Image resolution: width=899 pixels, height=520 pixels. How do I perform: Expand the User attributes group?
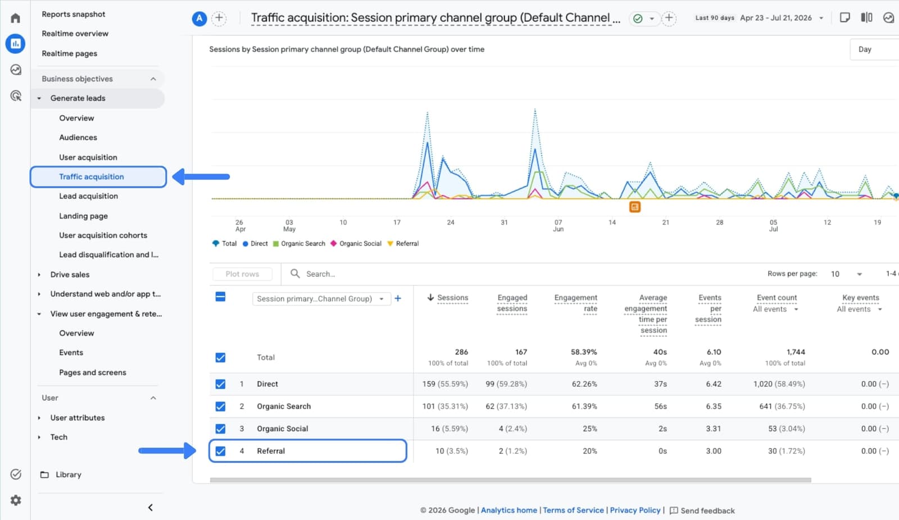(39, 418)
